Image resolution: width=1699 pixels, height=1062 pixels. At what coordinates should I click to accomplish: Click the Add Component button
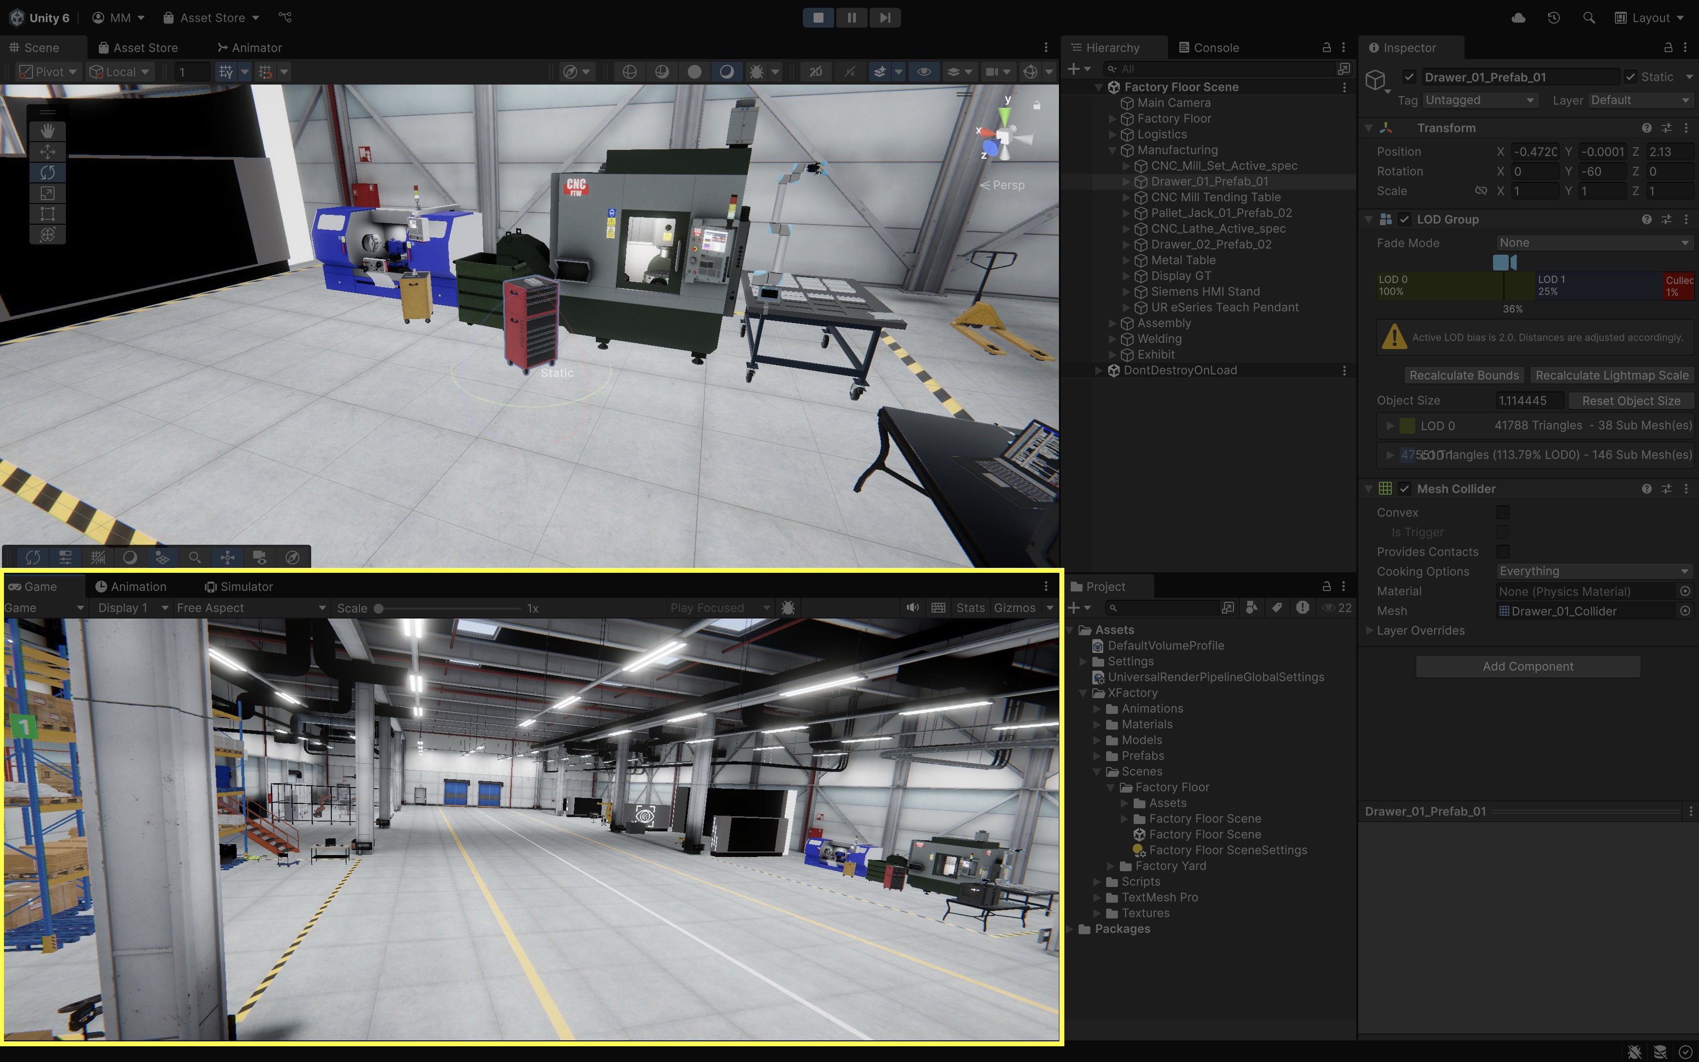1528,666
